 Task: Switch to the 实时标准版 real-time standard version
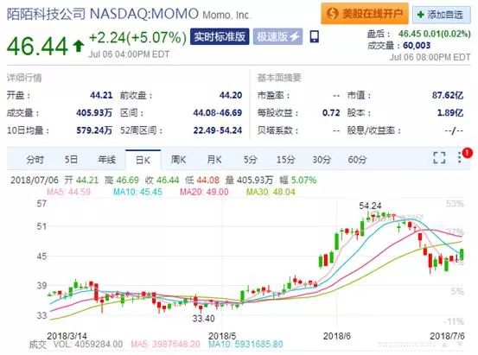220,37
